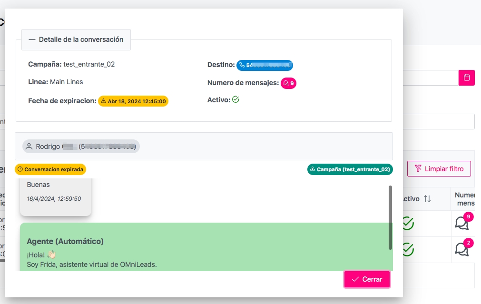The width and height of the screenshot is (481, 304).
Task: Click the conversation scrollbar thumb
Action: click(390, 217)
